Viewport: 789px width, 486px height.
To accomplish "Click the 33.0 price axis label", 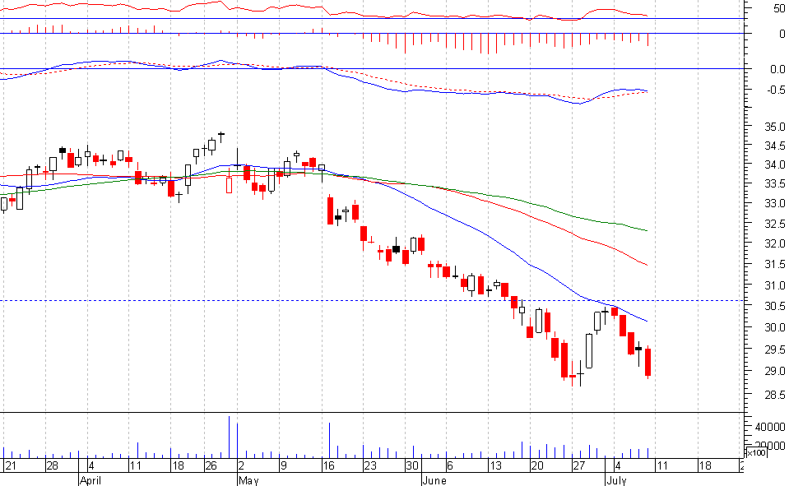I will (x=775, y=204).
